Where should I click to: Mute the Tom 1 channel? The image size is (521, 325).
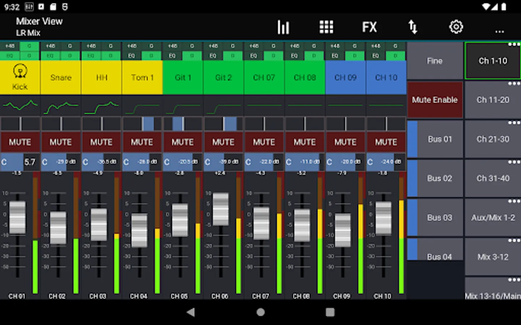coord(142,142)
